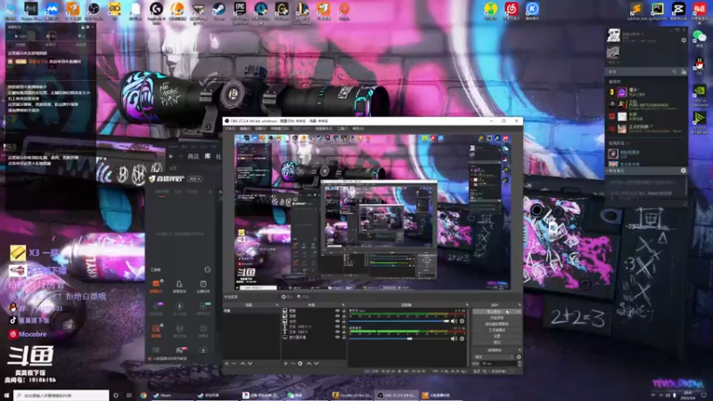Pop out the Audio Mixer dock panel

pos(467,305)
